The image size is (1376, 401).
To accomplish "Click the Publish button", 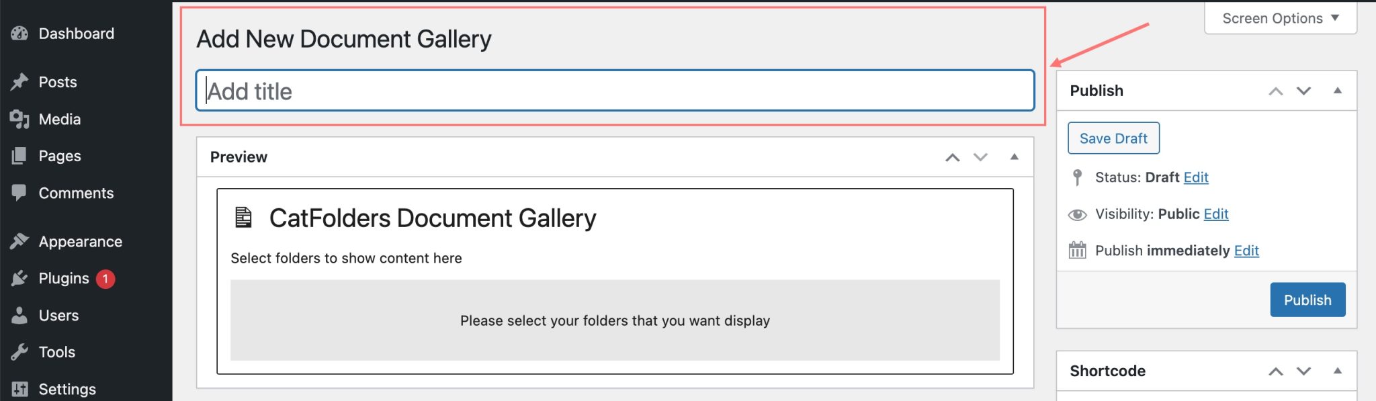I will coord(1307,300).
